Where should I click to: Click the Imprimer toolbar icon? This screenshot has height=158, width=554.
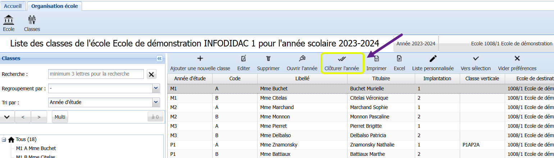pos(376,59)
